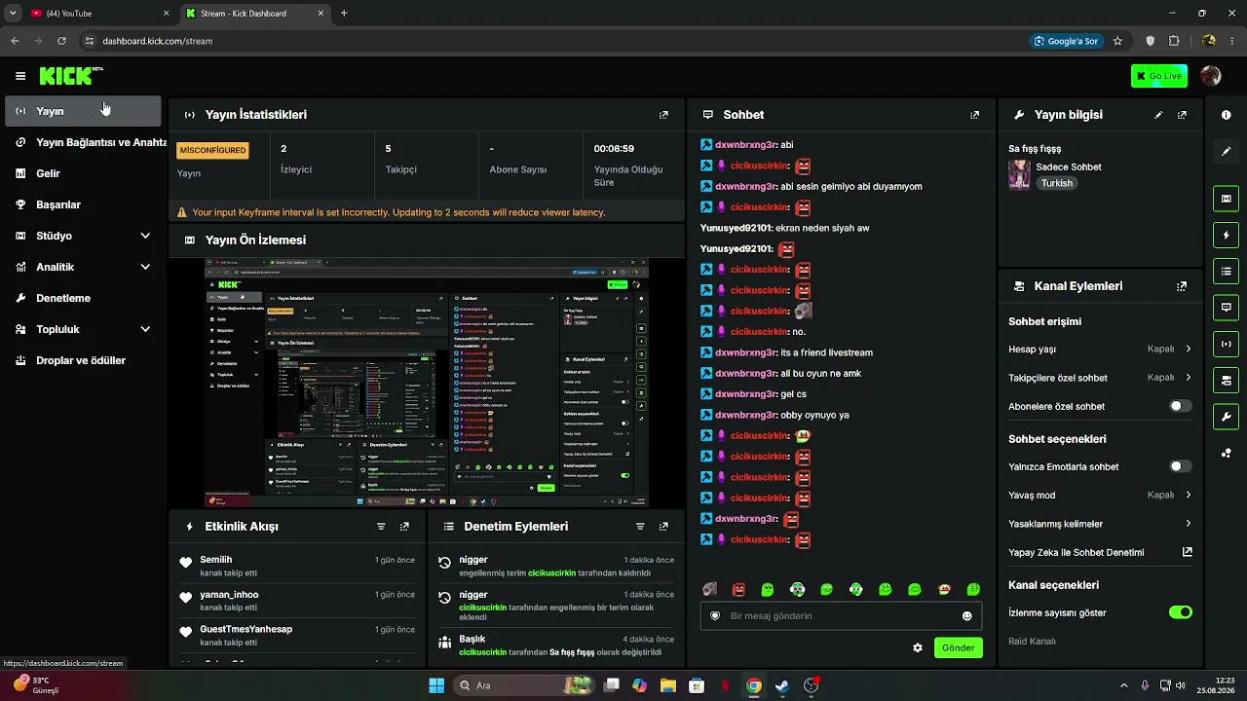
Task: Toggle the chat bubble widget in the right rail
Action: [x=1226, y=308]
